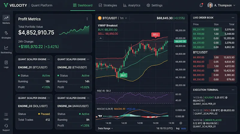Click the 68,645.30 current price tag
The image size is (240, 134).
180,41
